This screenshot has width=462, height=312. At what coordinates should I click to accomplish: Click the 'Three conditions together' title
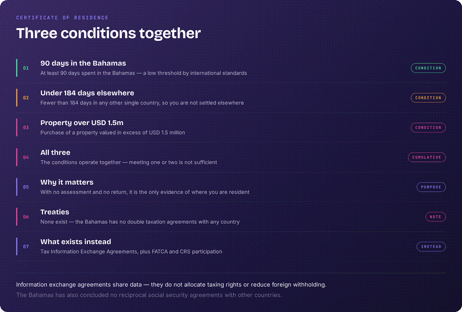click(x=108, y=33)
